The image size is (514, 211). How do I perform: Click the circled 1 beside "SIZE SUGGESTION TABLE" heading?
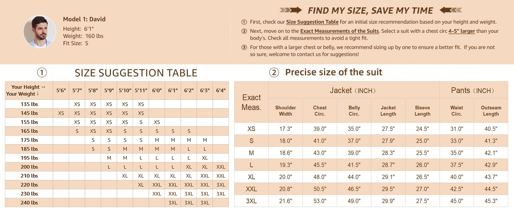(42, 73)
